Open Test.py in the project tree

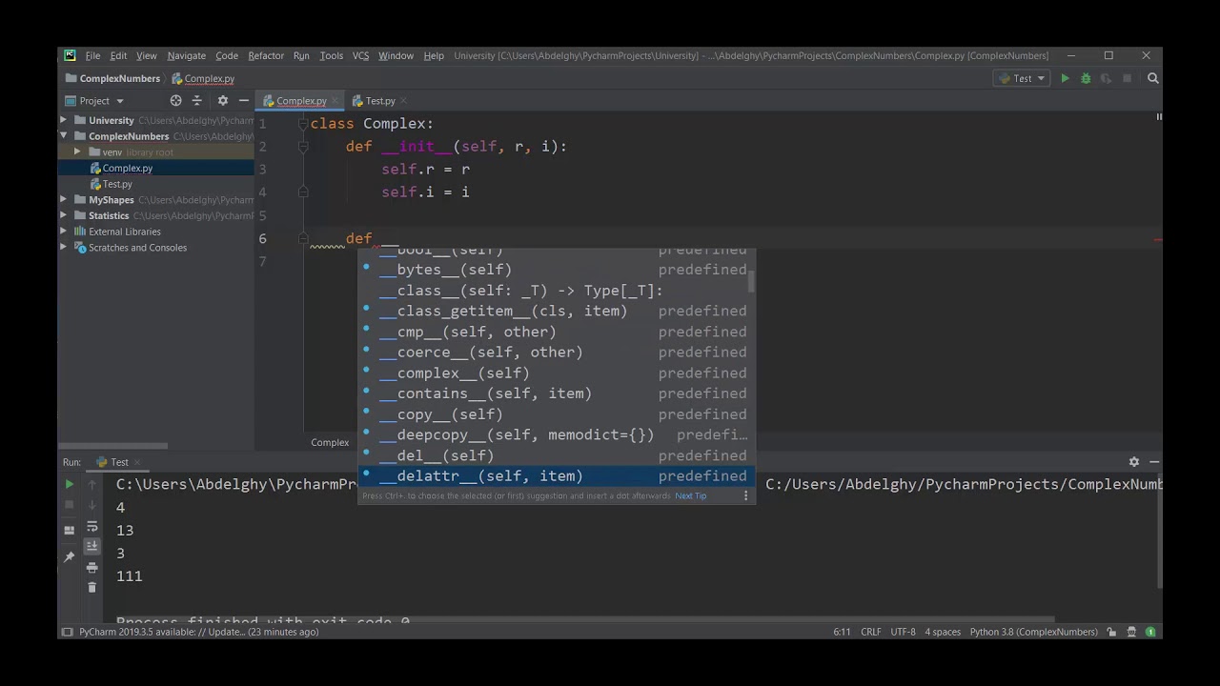point(116,184)
